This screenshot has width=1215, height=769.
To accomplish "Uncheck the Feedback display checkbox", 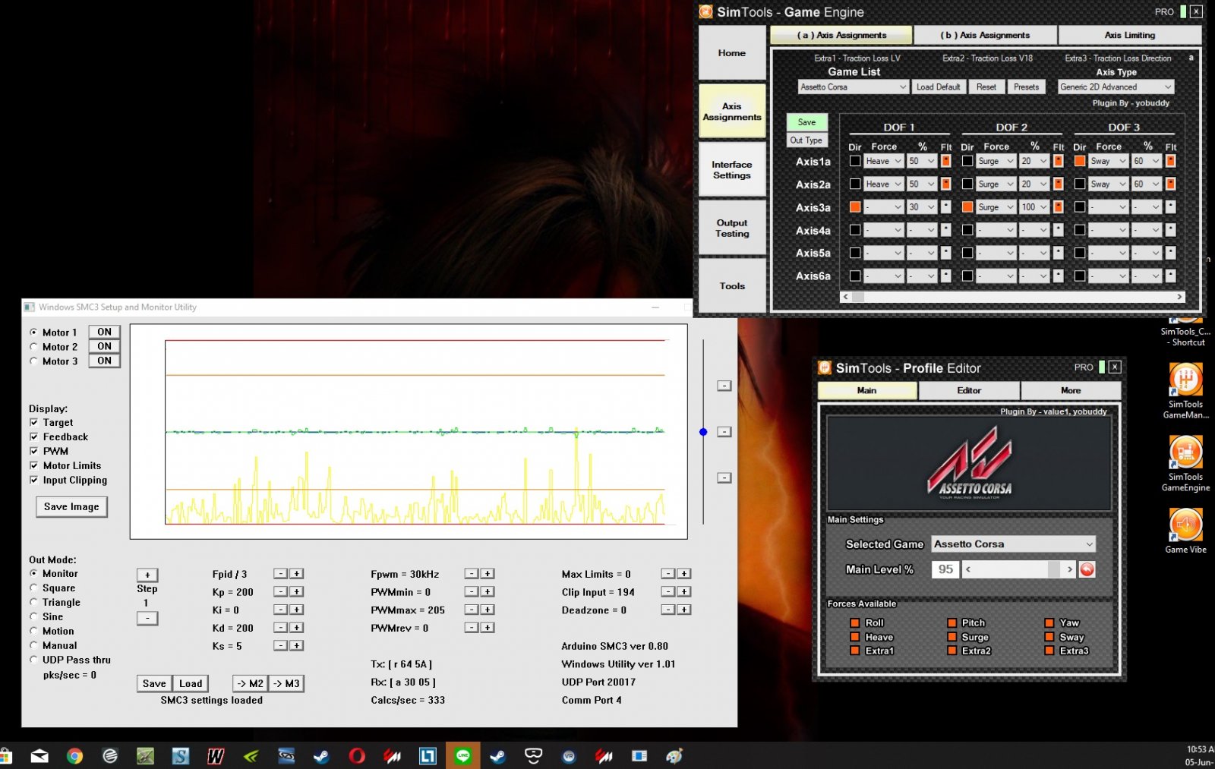I will 33,437.
